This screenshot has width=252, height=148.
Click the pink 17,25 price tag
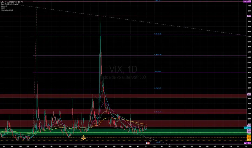click(x=249, y=126)
